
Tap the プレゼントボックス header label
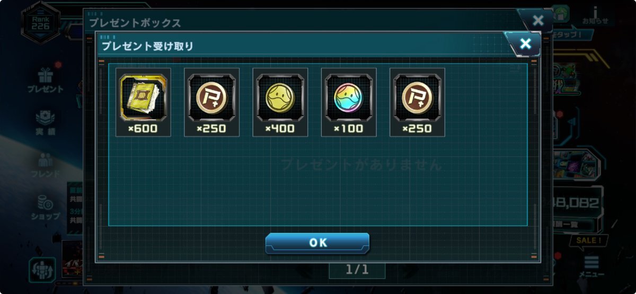coord(135,23)
